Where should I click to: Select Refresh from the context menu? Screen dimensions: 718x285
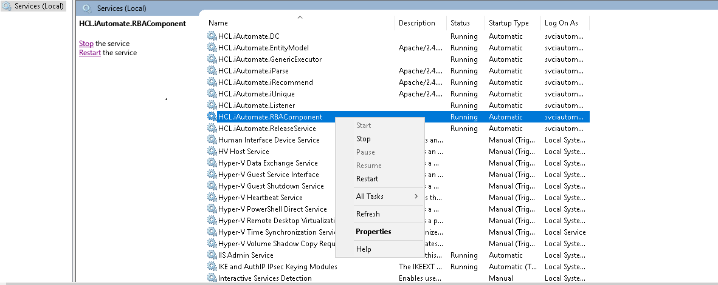tap(368, 214)
